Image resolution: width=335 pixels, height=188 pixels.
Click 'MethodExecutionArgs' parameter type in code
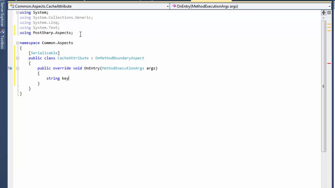point(123,68)
